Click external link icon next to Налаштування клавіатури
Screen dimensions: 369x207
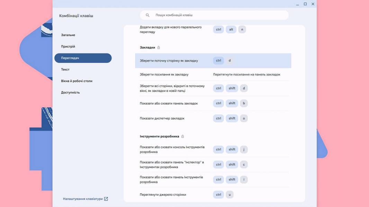(x=106, y=199)
